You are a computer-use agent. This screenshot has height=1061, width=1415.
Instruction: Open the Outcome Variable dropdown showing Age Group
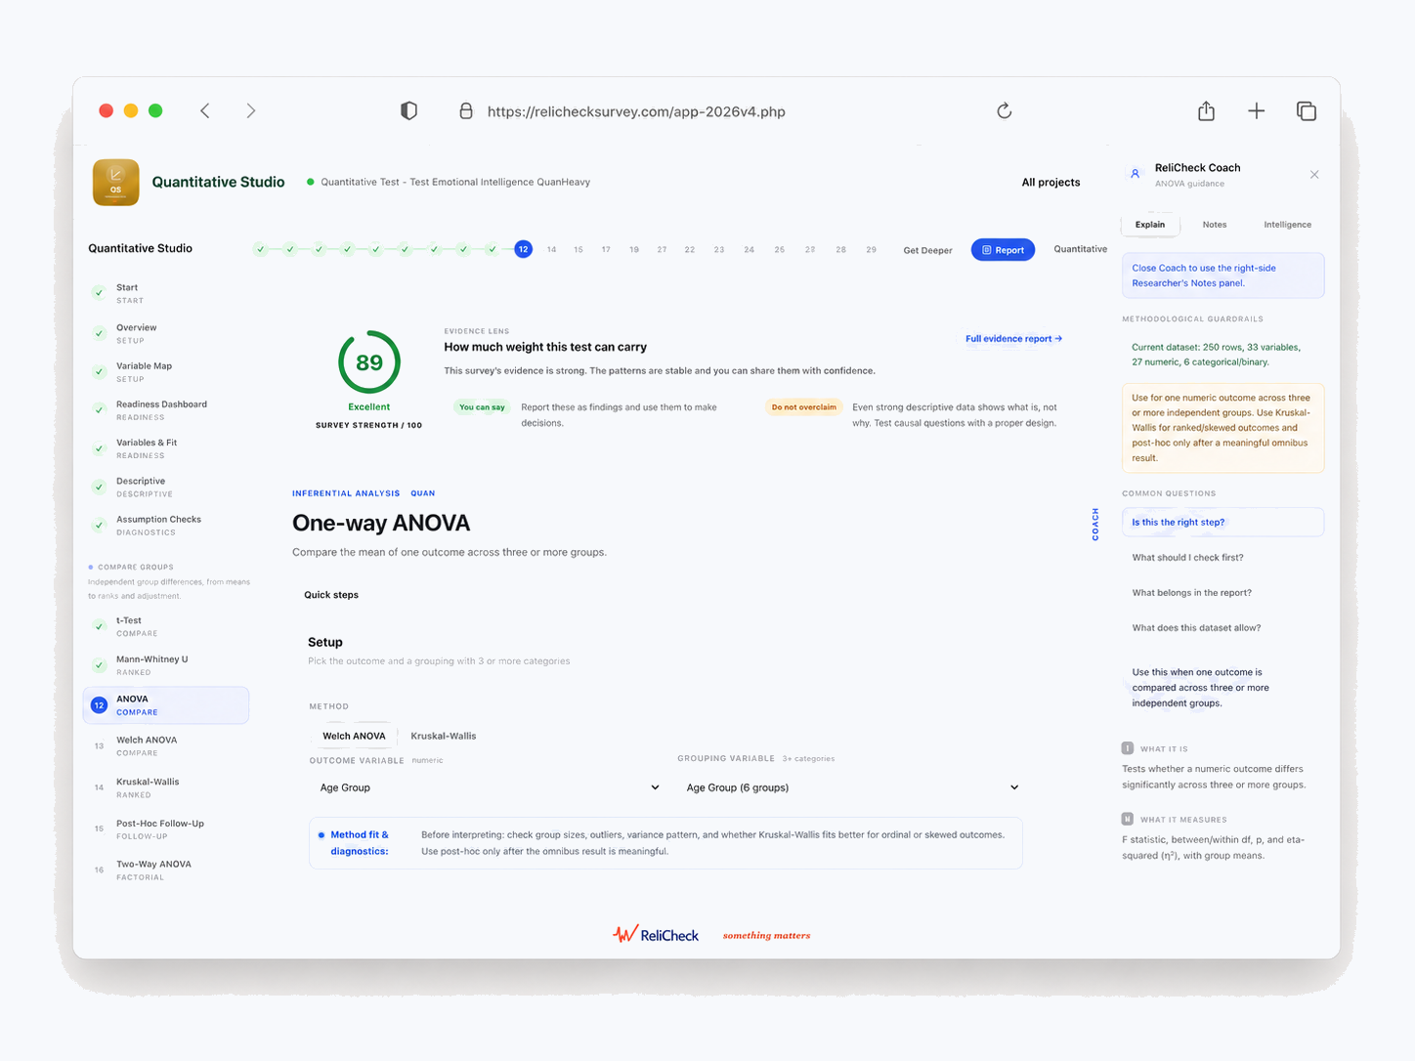coord(490,787)
